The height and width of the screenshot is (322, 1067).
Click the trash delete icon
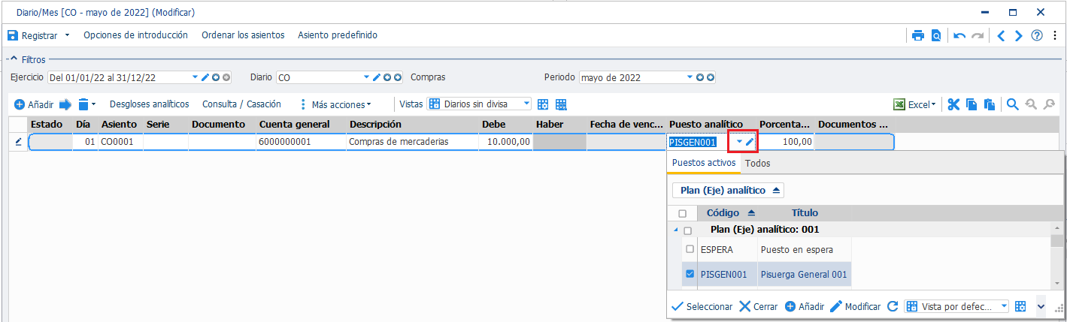click(x=83, y=104)
